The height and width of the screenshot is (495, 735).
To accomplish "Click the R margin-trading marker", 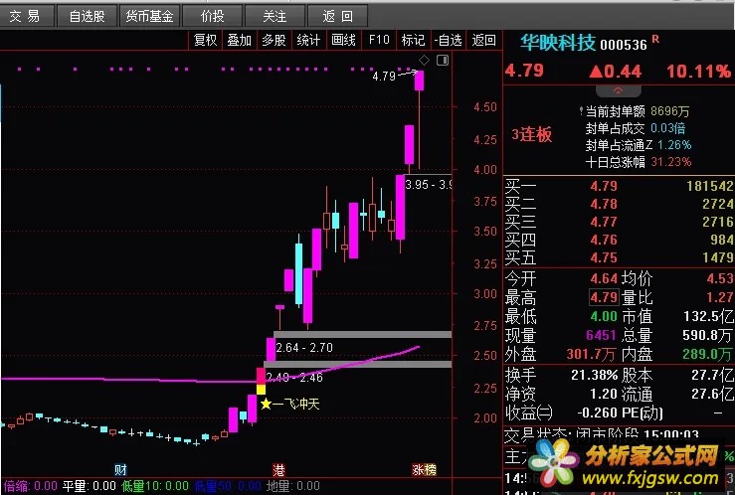I will 655,40.
